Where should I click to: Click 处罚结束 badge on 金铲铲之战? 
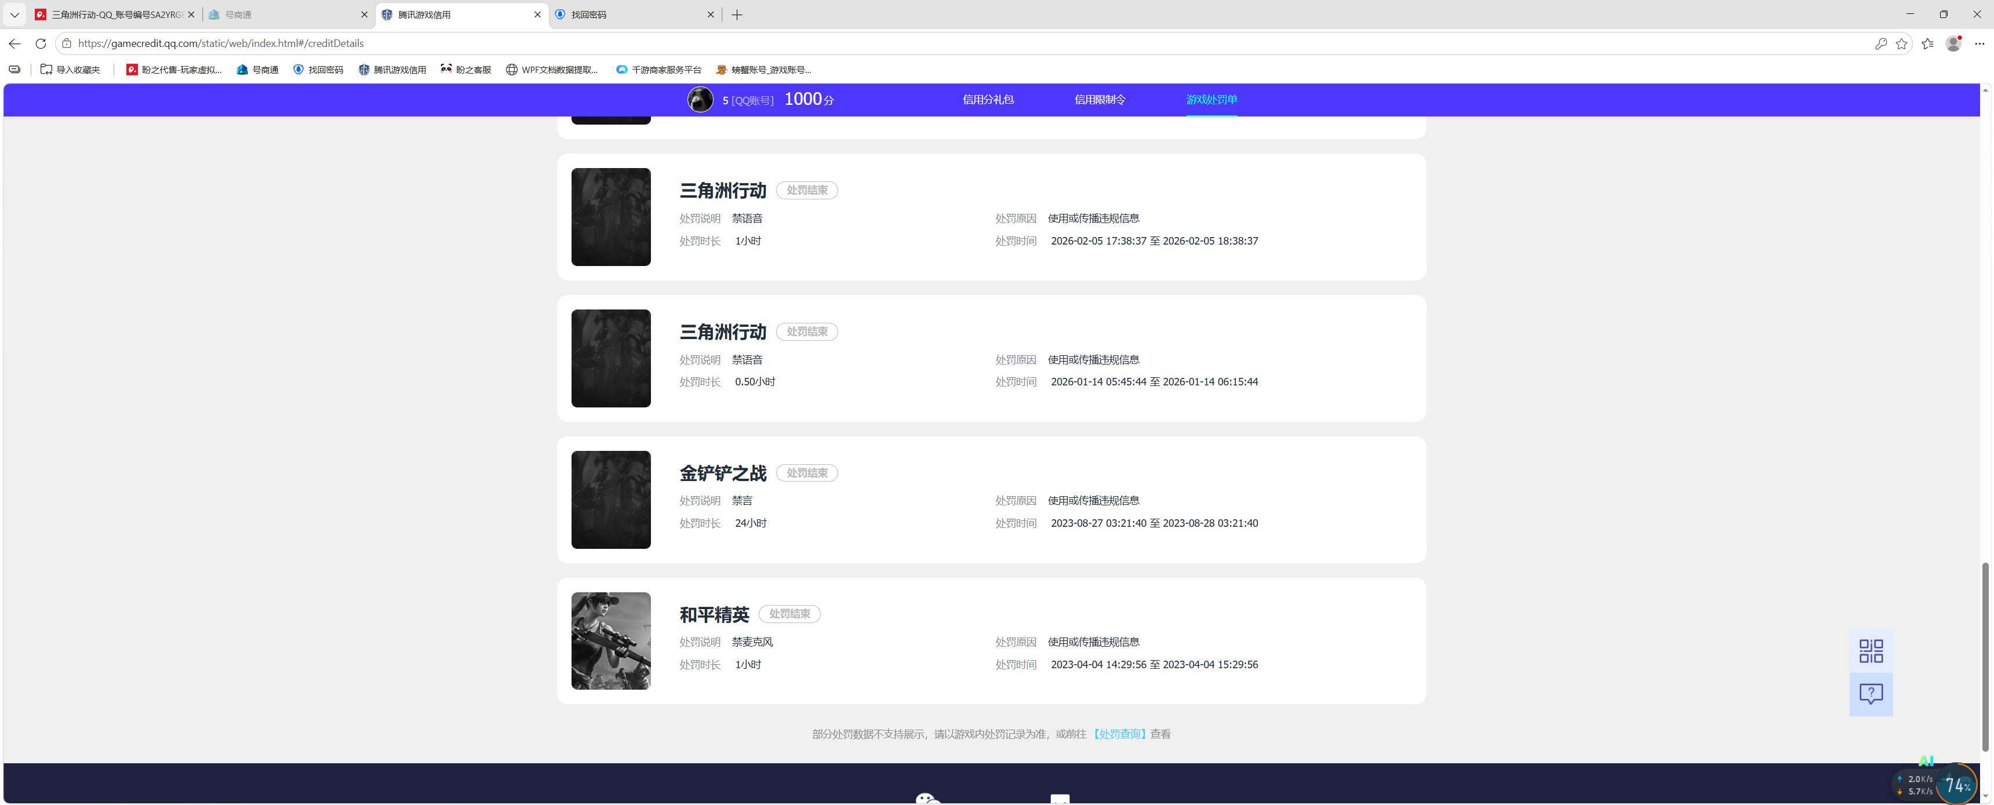pyautogui.click(x=806, y=473)
